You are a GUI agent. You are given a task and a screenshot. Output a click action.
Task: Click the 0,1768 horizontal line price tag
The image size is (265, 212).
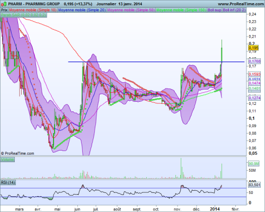tap(254, 61)
